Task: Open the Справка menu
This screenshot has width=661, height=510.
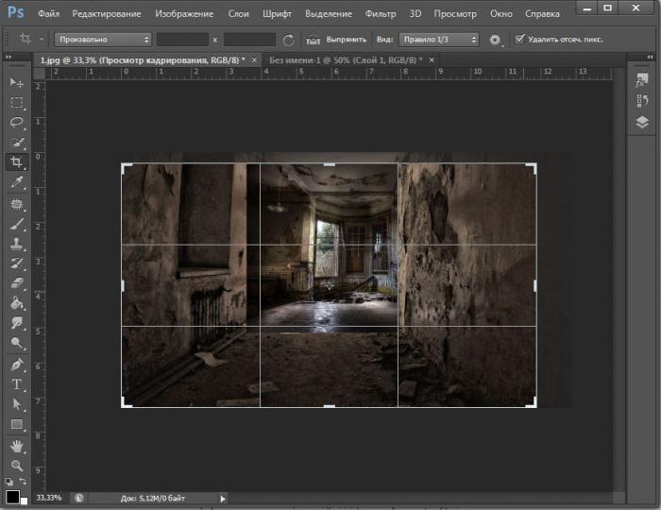Action: [542, 14]
